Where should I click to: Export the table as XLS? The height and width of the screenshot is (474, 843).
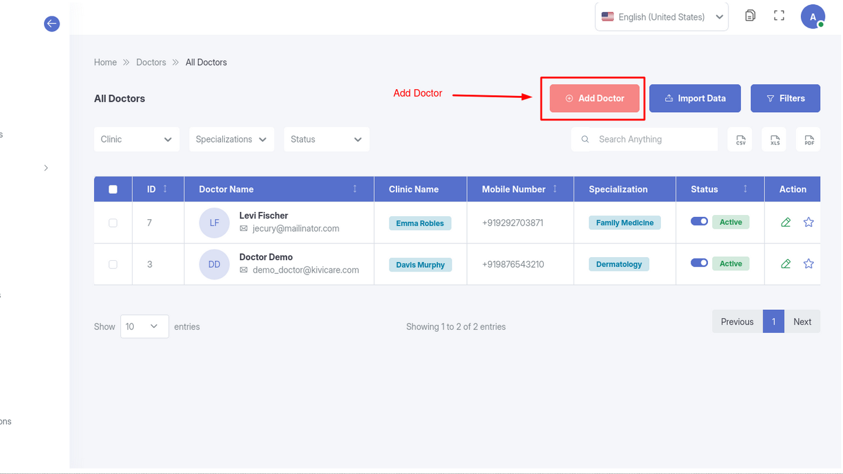point(775,140)
